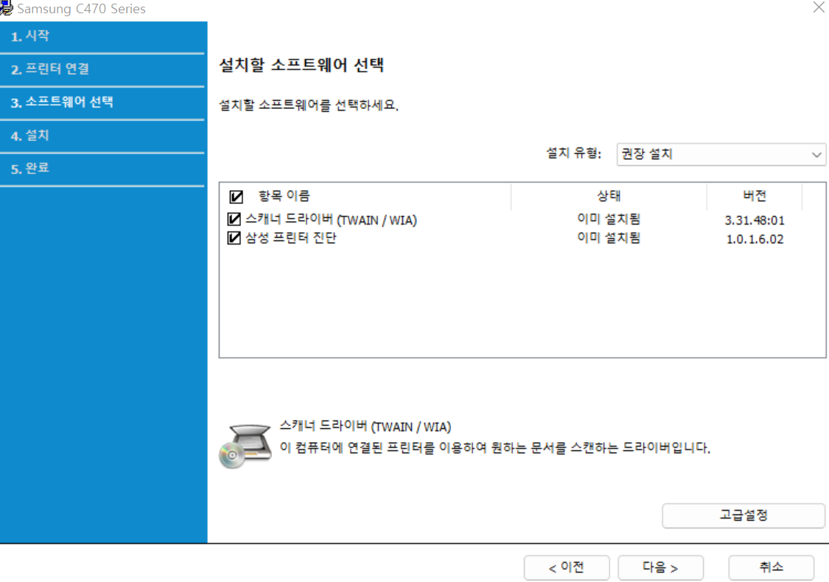Screen dimensions: 829x582
Task: Select the 스캐너 드라이버 (TWAIN / WIA) list row name
Action: (x=332, y=220)
